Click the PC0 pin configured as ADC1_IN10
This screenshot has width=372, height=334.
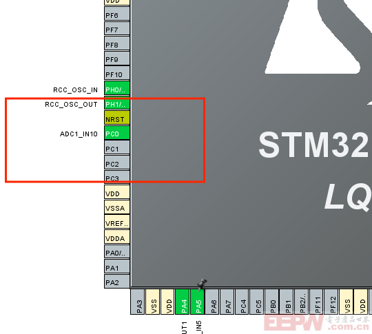117,133
